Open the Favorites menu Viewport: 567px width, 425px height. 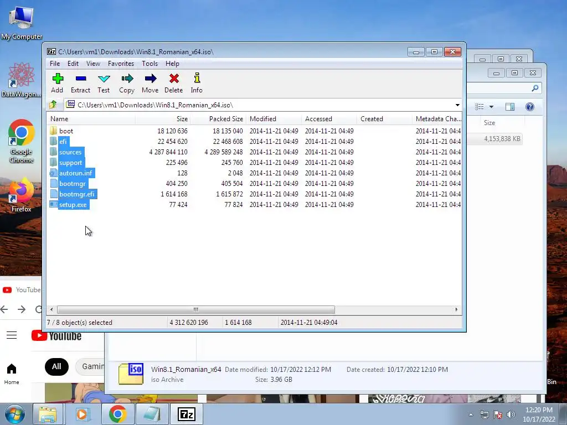click(x=121, y=64)
